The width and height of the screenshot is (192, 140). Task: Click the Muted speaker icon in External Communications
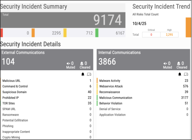(x=68, y=63)
